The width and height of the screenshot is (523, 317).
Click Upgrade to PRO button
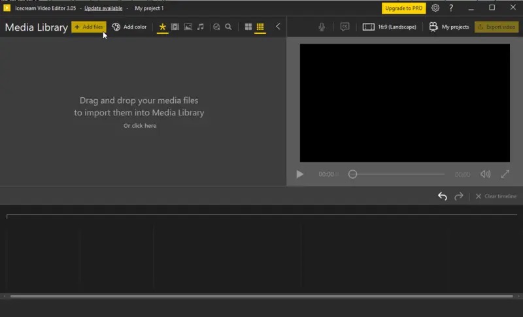click(403, 8)
